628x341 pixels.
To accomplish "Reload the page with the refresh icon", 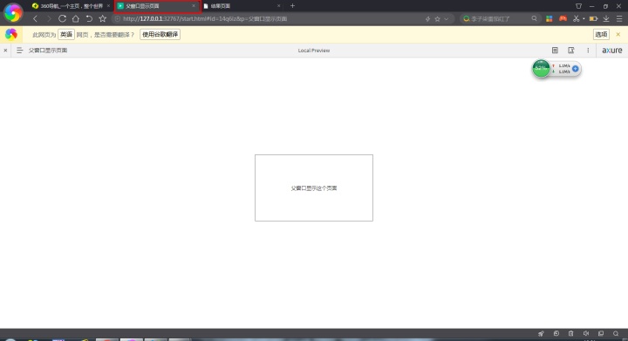I will tap(62, 18).
